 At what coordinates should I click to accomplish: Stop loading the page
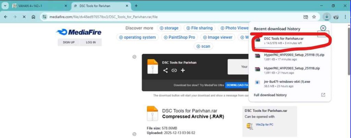pyautogui.click(x=24, y=17)
